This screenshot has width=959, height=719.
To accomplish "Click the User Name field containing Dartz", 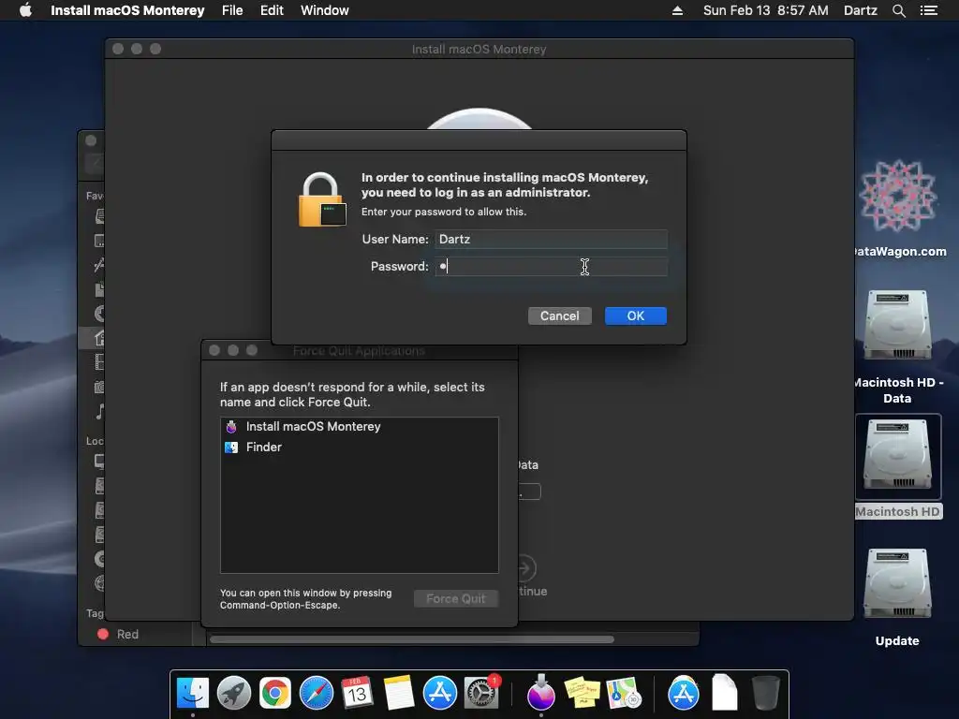I will point(551,239).
